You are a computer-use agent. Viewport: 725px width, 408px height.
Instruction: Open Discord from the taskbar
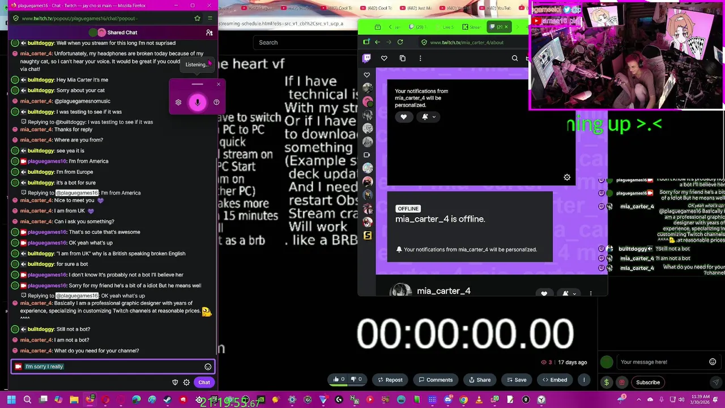click(448, 400)
